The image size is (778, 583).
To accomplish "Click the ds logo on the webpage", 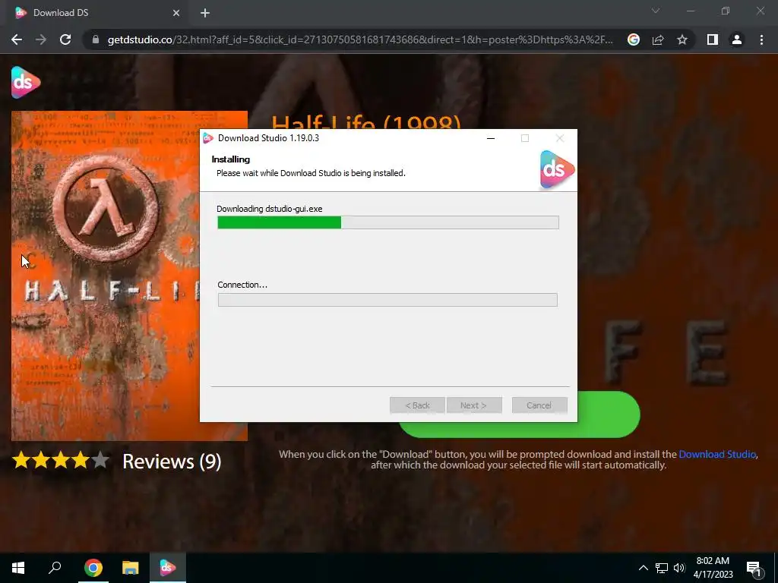I will coord(25,82).
